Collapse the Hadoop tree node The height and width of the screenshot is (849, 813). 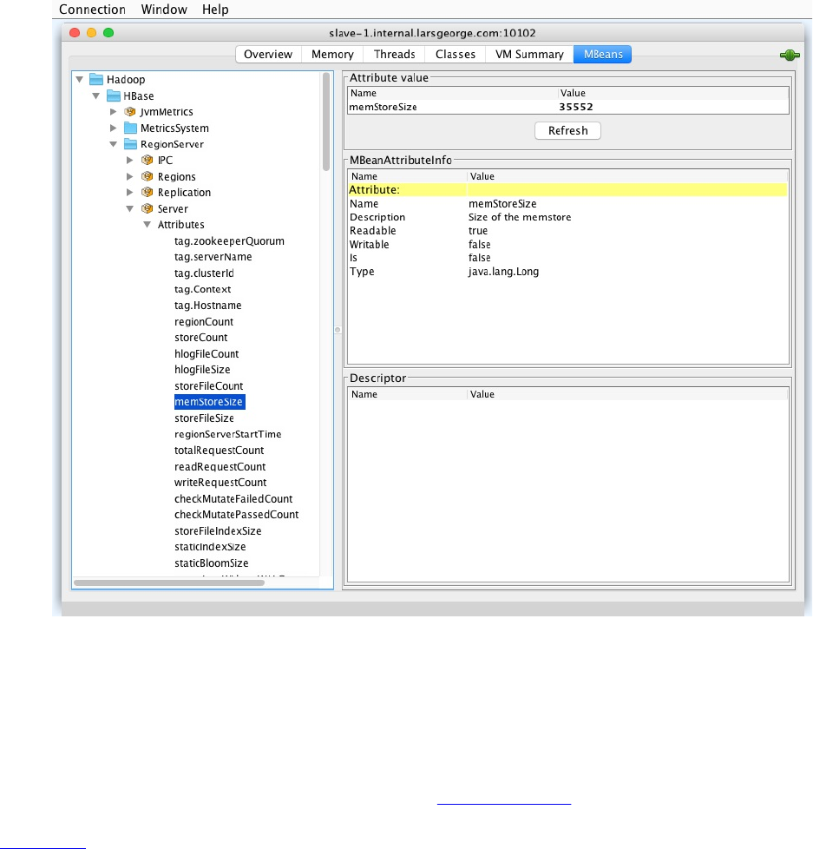pyautogui.click(x=80, y=80)
